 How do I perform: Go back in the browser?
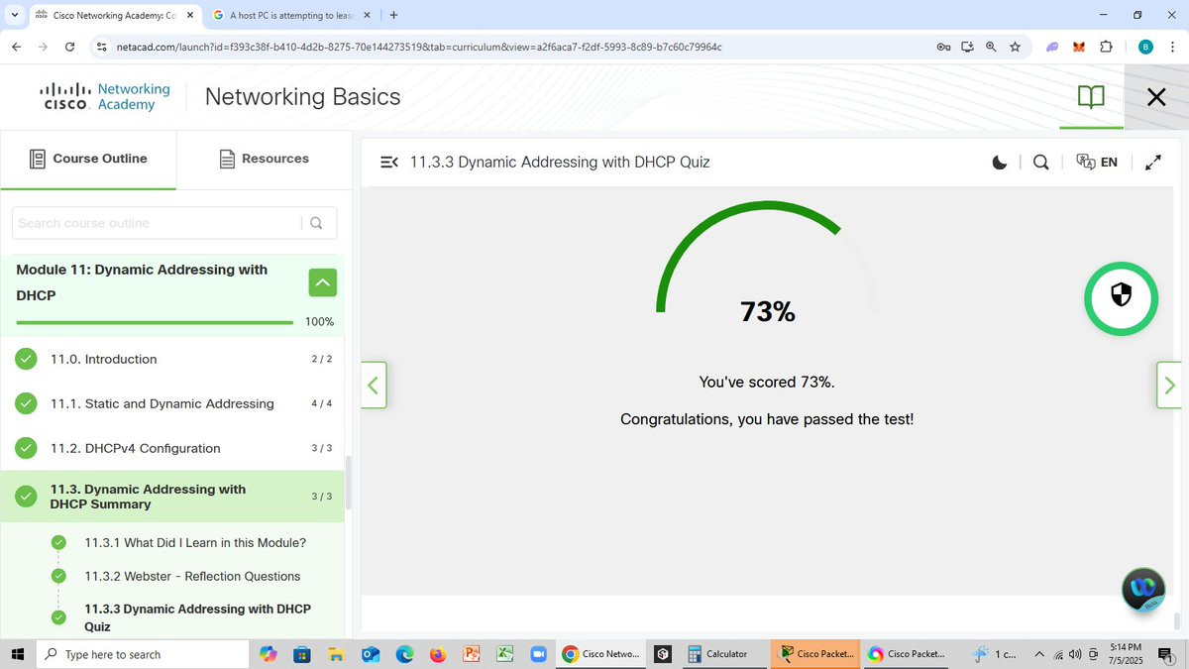click(16, 47)
